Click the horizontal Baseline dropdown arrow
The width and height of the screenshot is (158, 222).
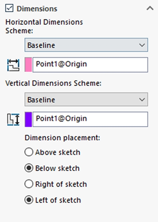click(142, 45)
